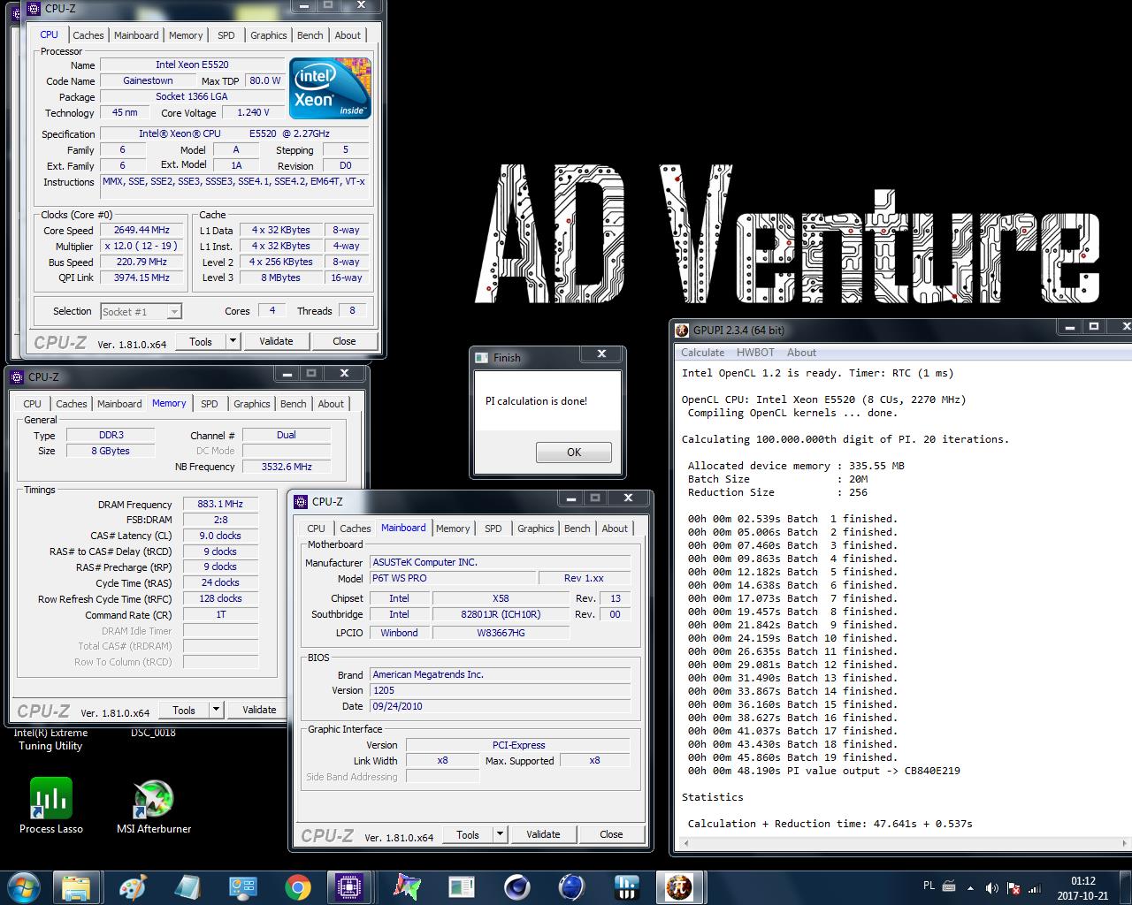The height and width of the screenshot is (905, 1132).
Task: Switch to the CPU tab in the Mainboard CPU-Z window
Action: click(x=316, y=529)
